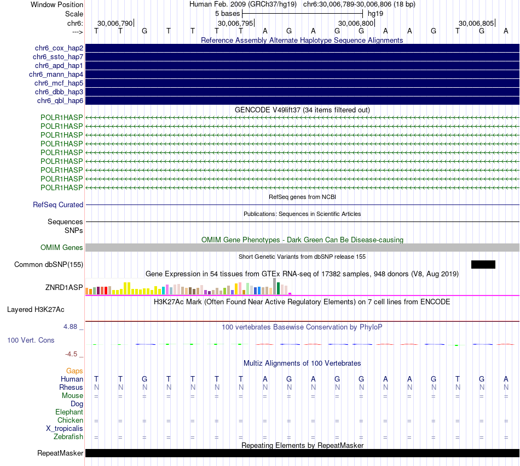Click the Gaps row label

pos(74,371)
